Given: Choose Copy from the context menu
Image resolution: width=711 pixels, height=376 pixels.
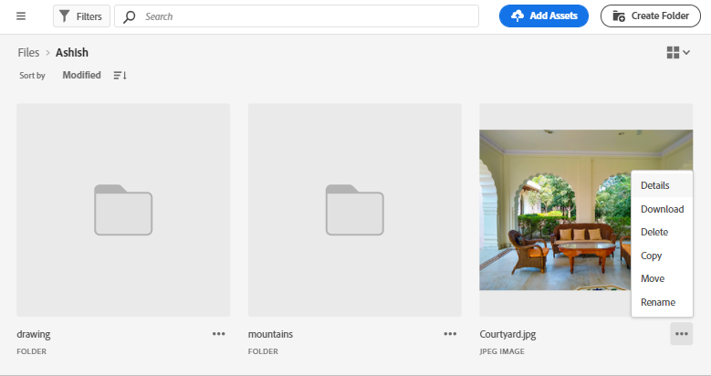Looking at the screenshot, I should click(662, 256).
